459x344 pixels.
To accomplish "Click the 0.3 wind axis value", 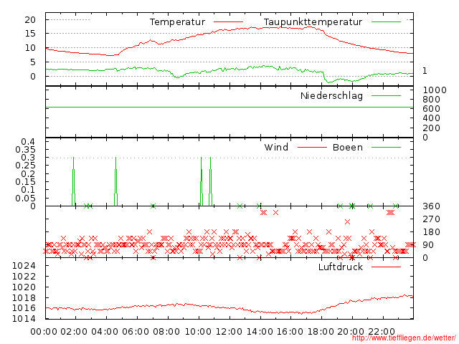I will click(28, 158).
